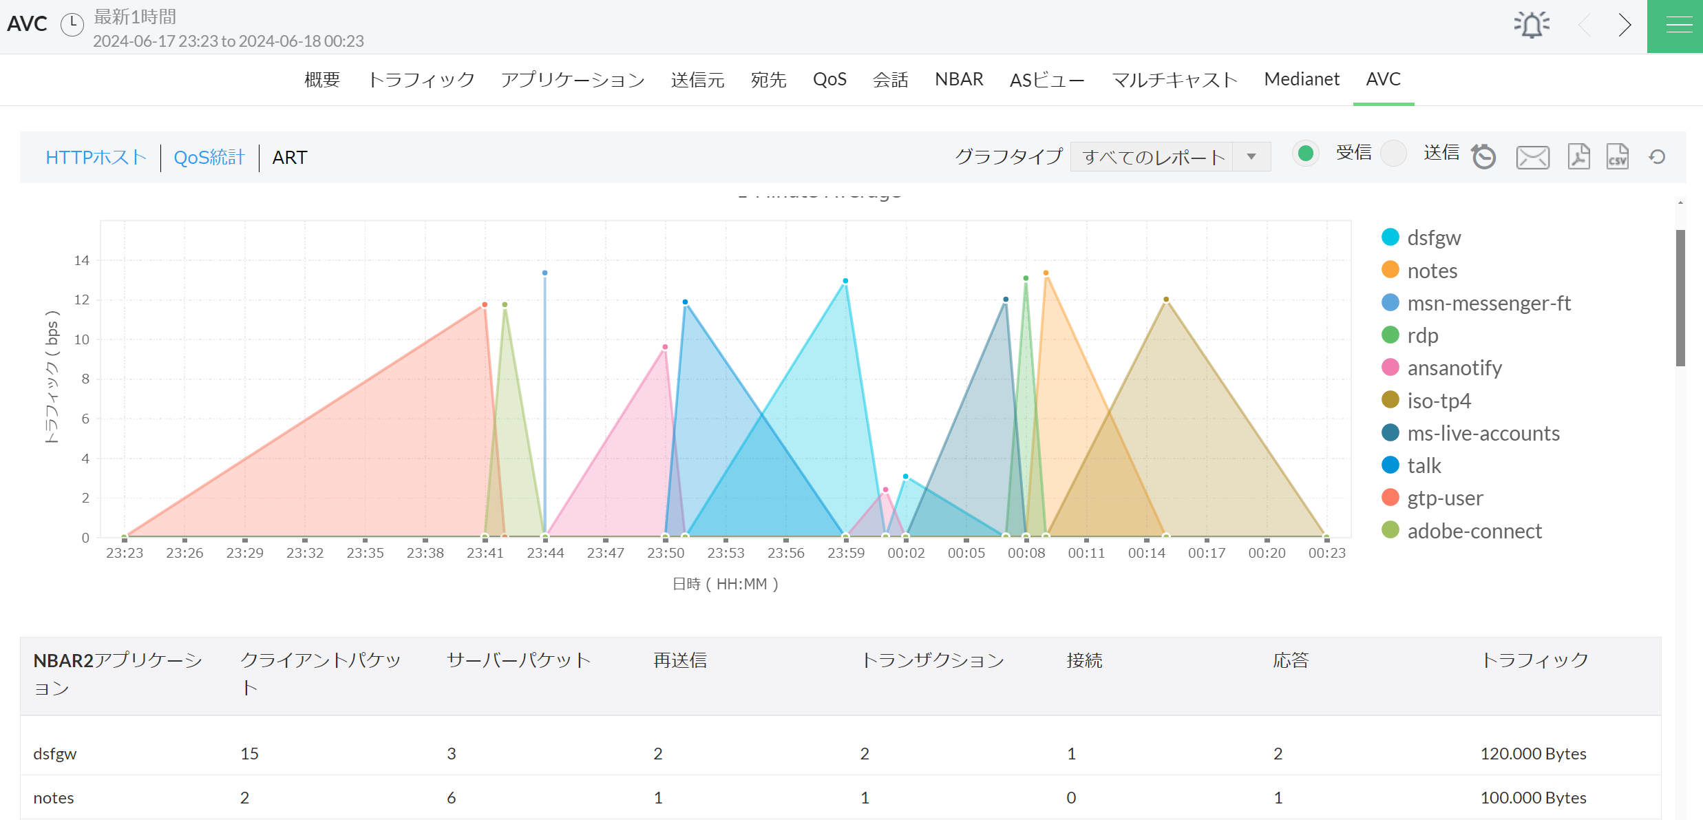
Task: Open the HTTPホスト link
Action: [96, 158]
